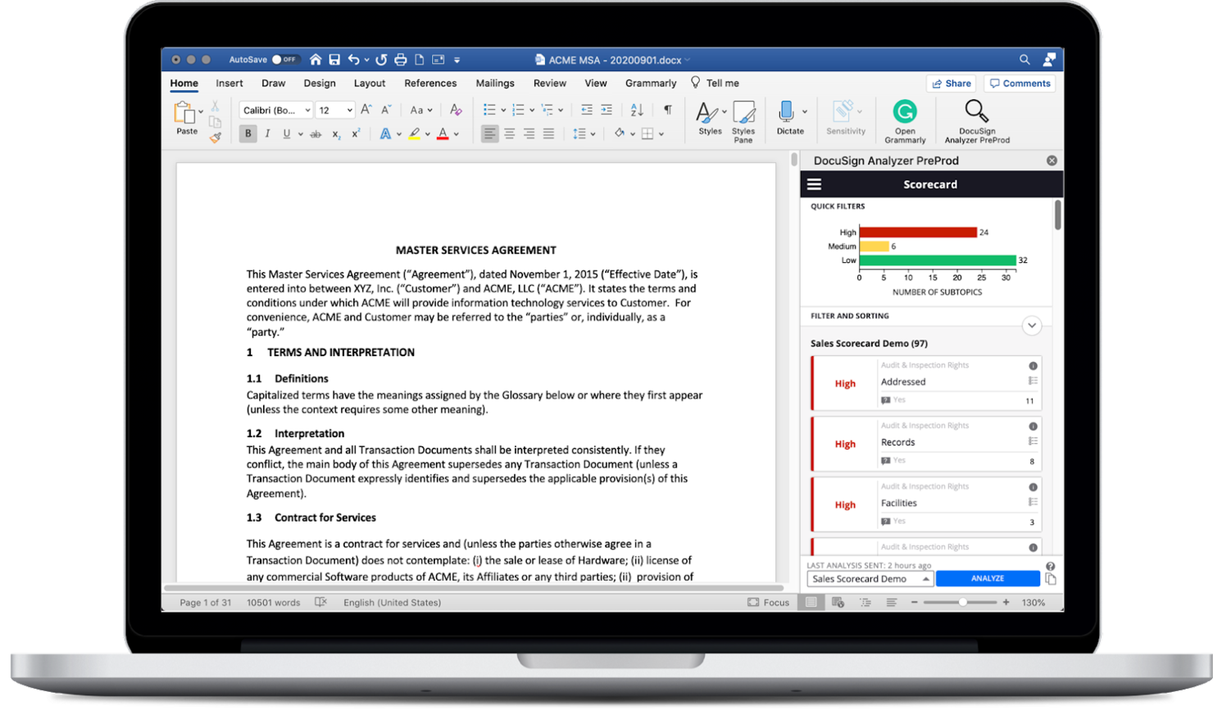Enter Focus mode from status bar
Viewport: 1213px width, 710px height.
[768, 602]
